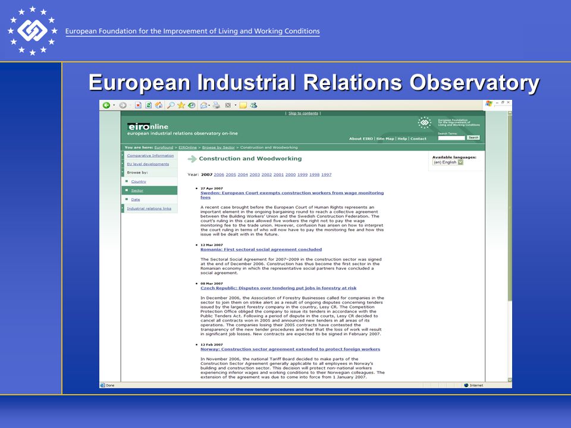Open the yellow note Discuss icon
The width and height of the screenshot is (571, 428).
point(243,105)
